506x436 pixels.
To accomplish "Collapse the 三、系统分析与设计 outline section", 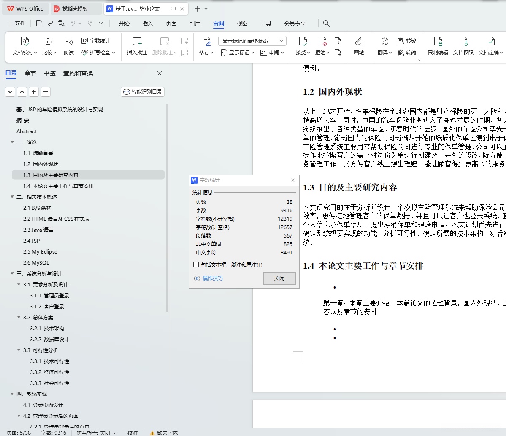I will point(12,273).
